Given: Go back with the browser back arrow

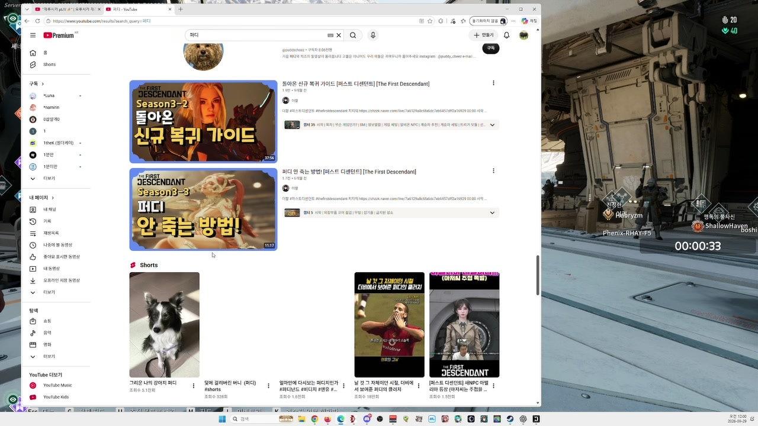Looking at the screenshot, I should [x=27, y=21].
